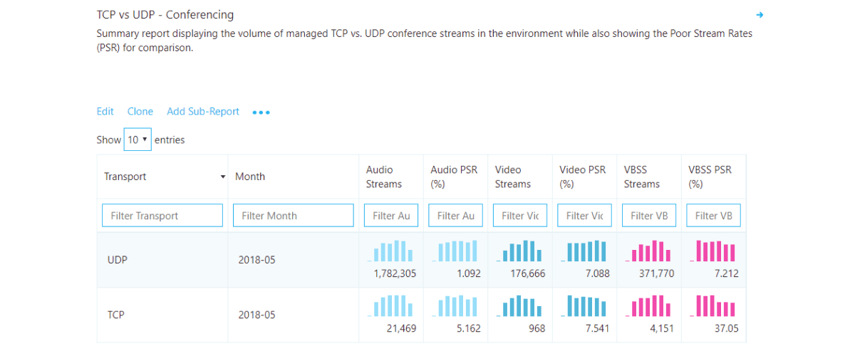The image size is (855, 356).
Task: Click TCP VBSS PSR pink sparkline chart
Action: pos(714,306)
